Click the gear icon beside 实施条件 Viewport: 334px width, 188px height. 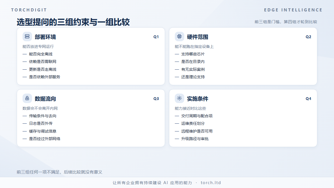coord(180,98)
